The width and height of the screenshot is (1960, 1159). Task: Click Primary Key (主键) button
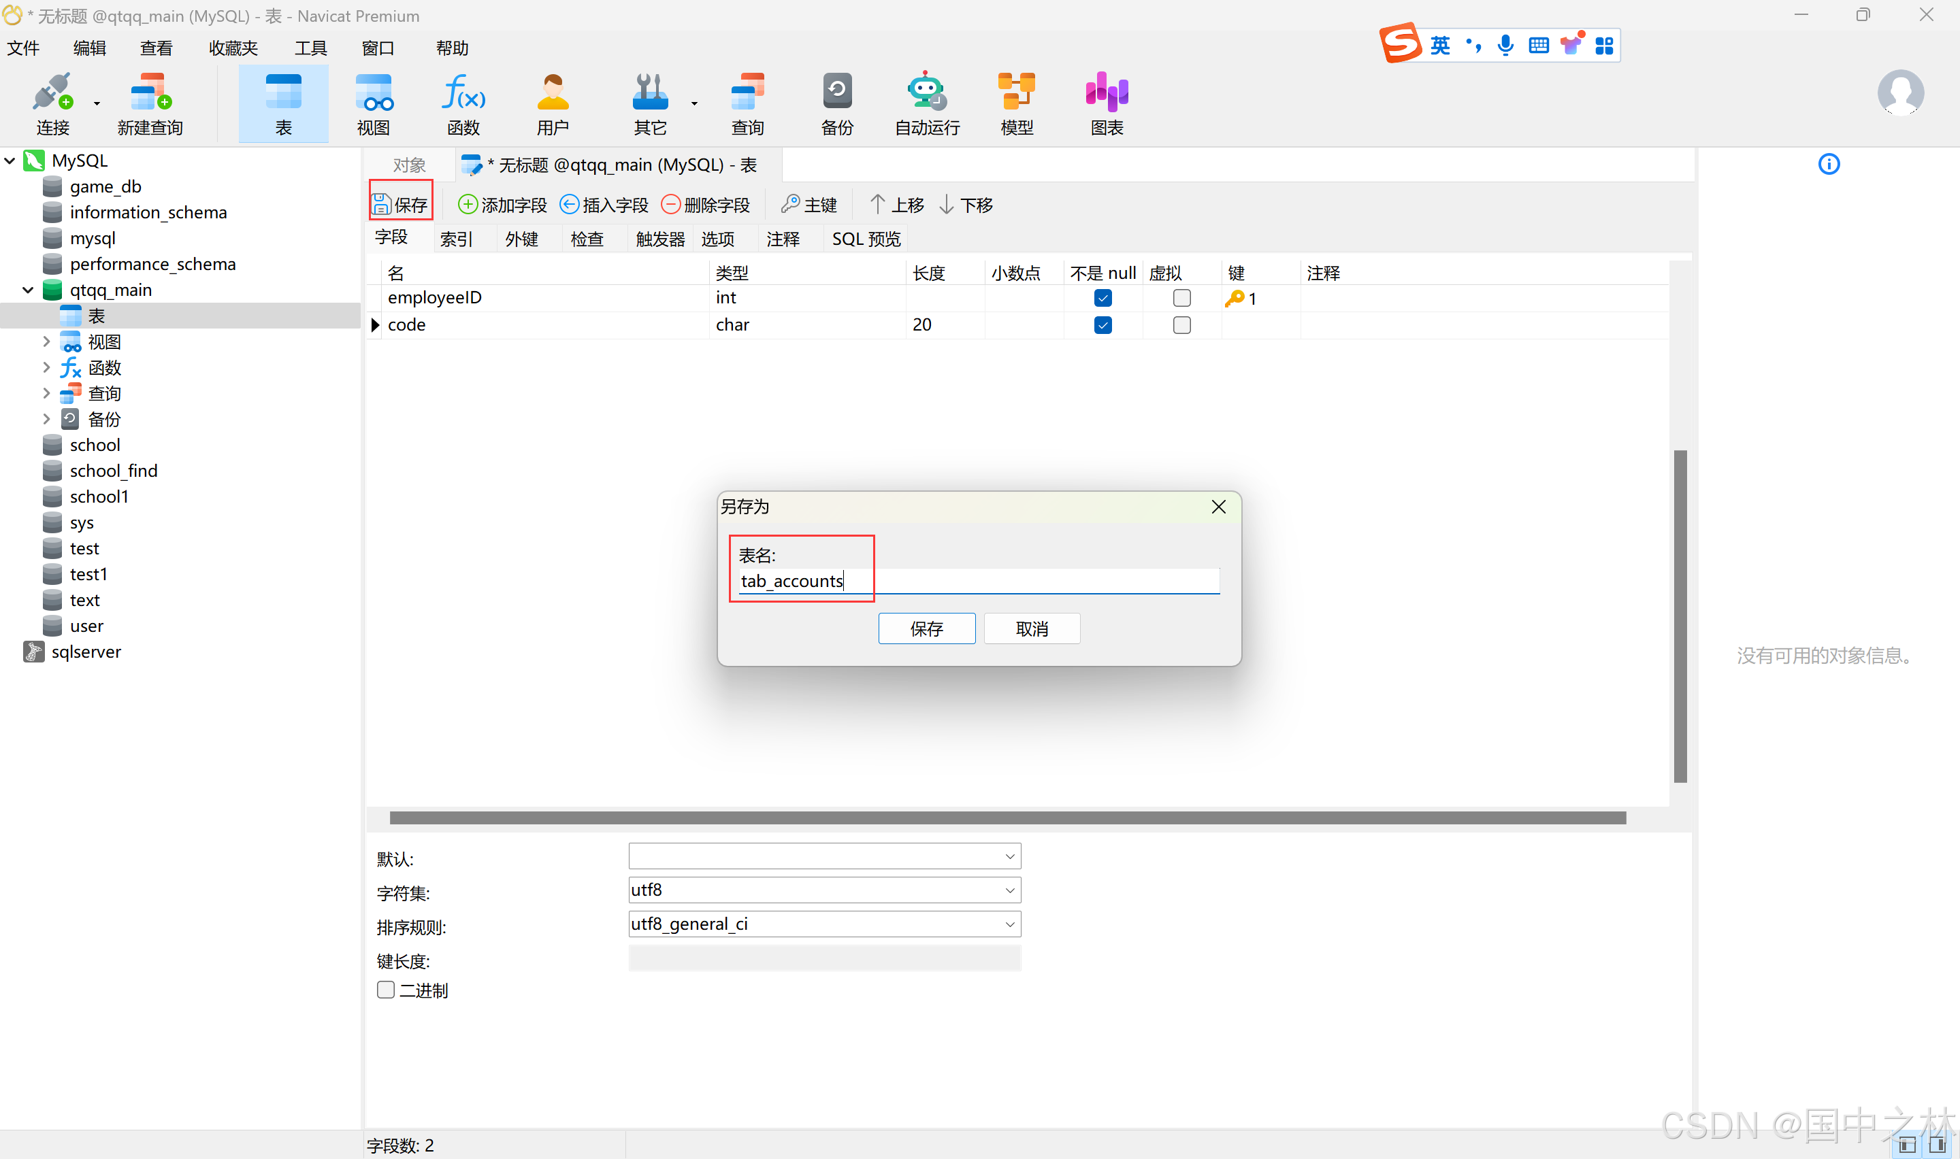click(x=809, y=205)
